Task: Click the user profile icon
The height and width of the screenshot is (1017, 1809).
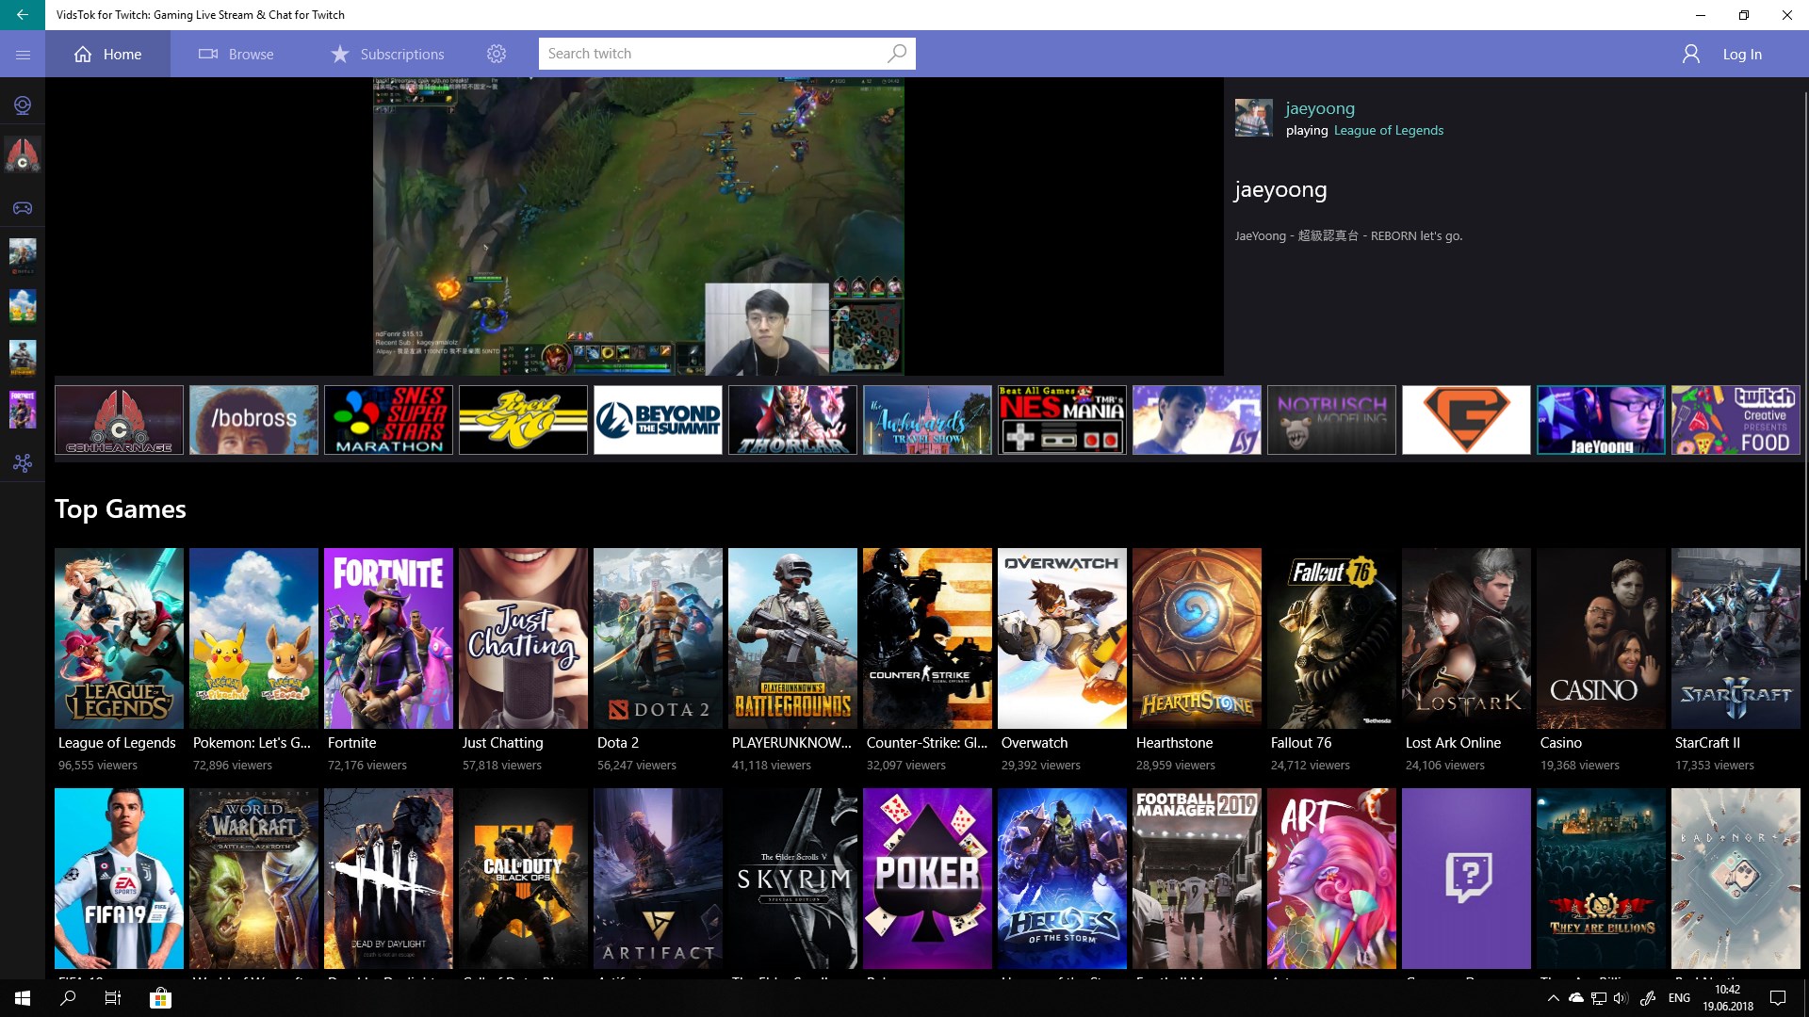Action: [1691, 54]
